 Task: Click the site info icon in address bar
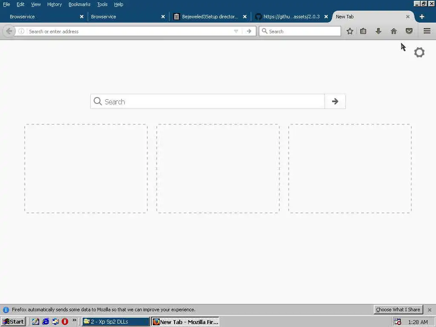21,31
